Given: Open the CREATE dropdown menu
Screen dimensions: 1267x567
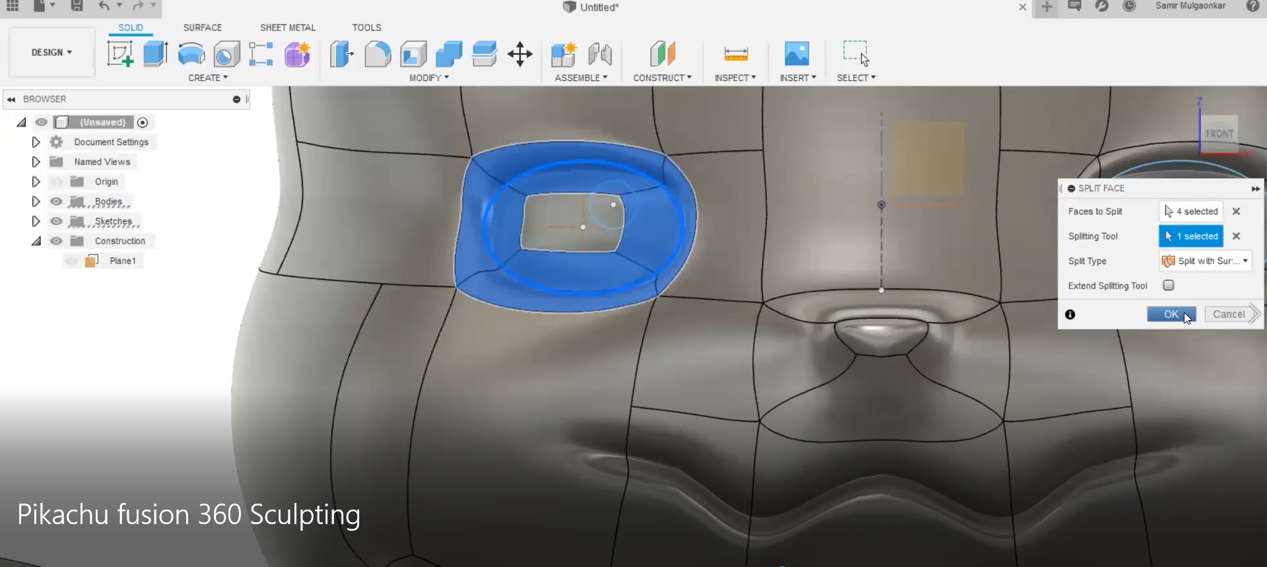Looking at the screenshot, I should click(x=208, y=78).
